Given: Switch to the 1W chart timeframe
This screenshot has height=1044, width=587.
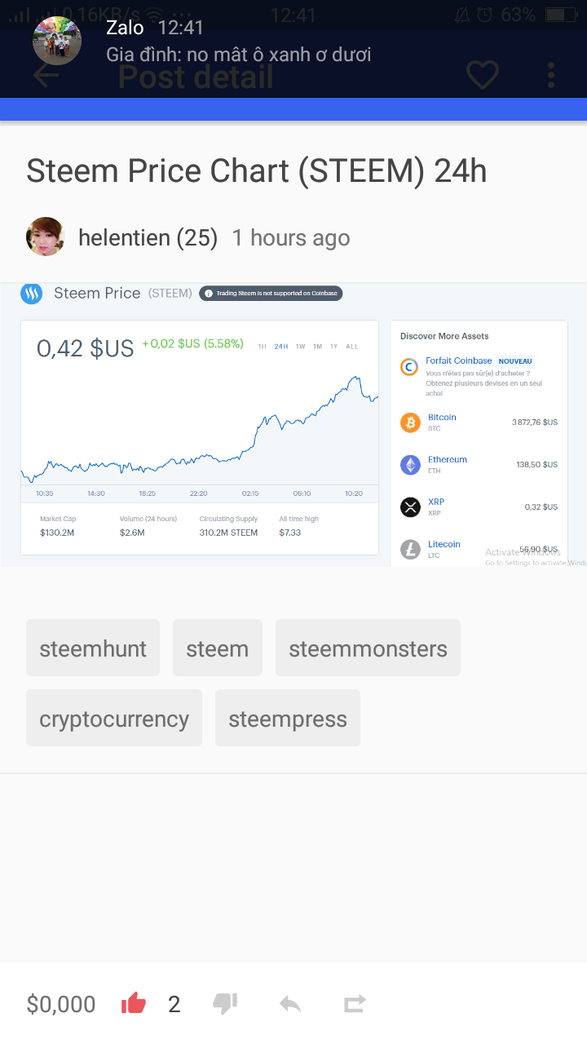Looking at the screenshot, I should 299,346.
